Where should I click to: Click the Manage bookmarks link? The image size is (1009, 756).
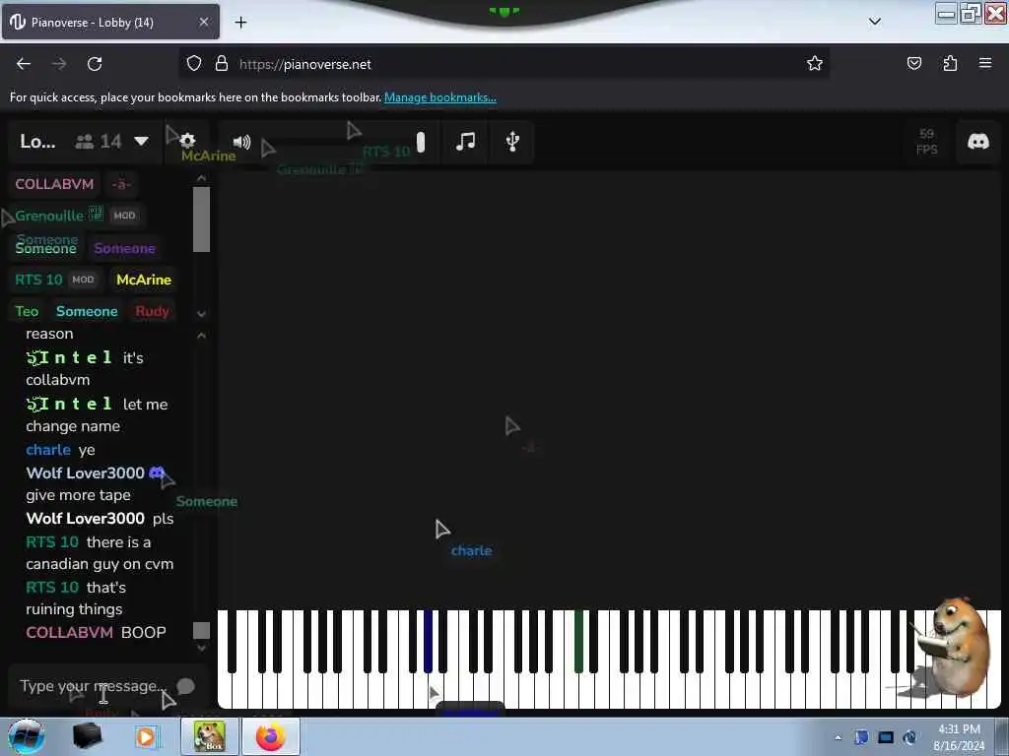tap(440, 97)
